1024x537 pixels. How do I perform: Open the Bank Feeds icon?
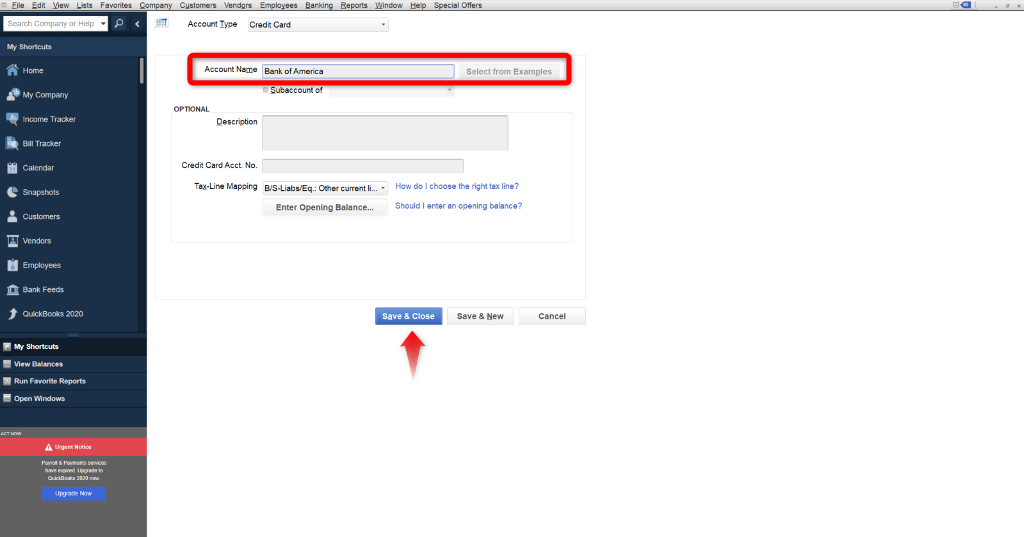click(x=12, y=289)
